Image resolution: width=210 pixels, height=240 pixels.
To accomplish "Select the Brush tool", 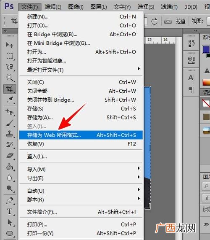I will 10,123.
